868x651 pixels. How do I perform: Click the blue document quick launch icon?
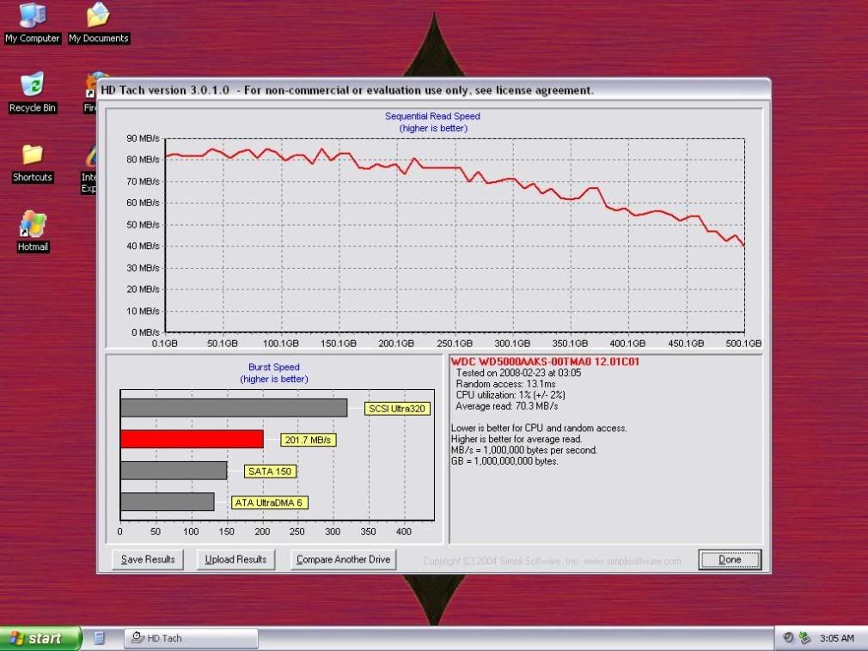(99, 638)
